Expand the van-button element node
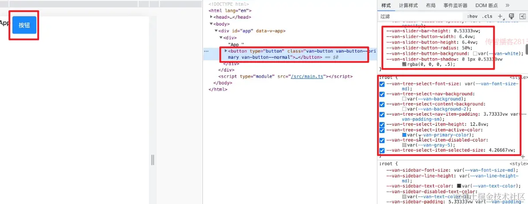528x204 pixels. [x=225, y=51]
